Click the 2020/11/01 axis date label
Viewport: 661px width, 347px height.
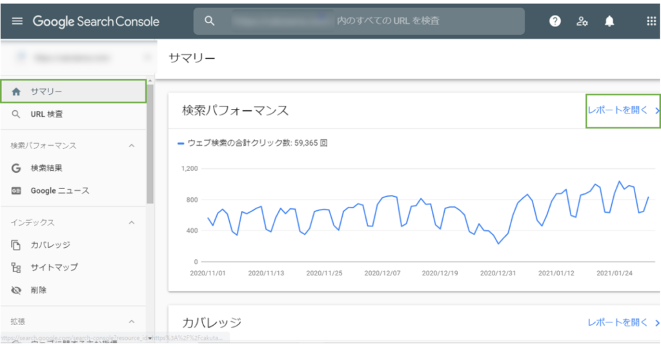tap(208, 273)
